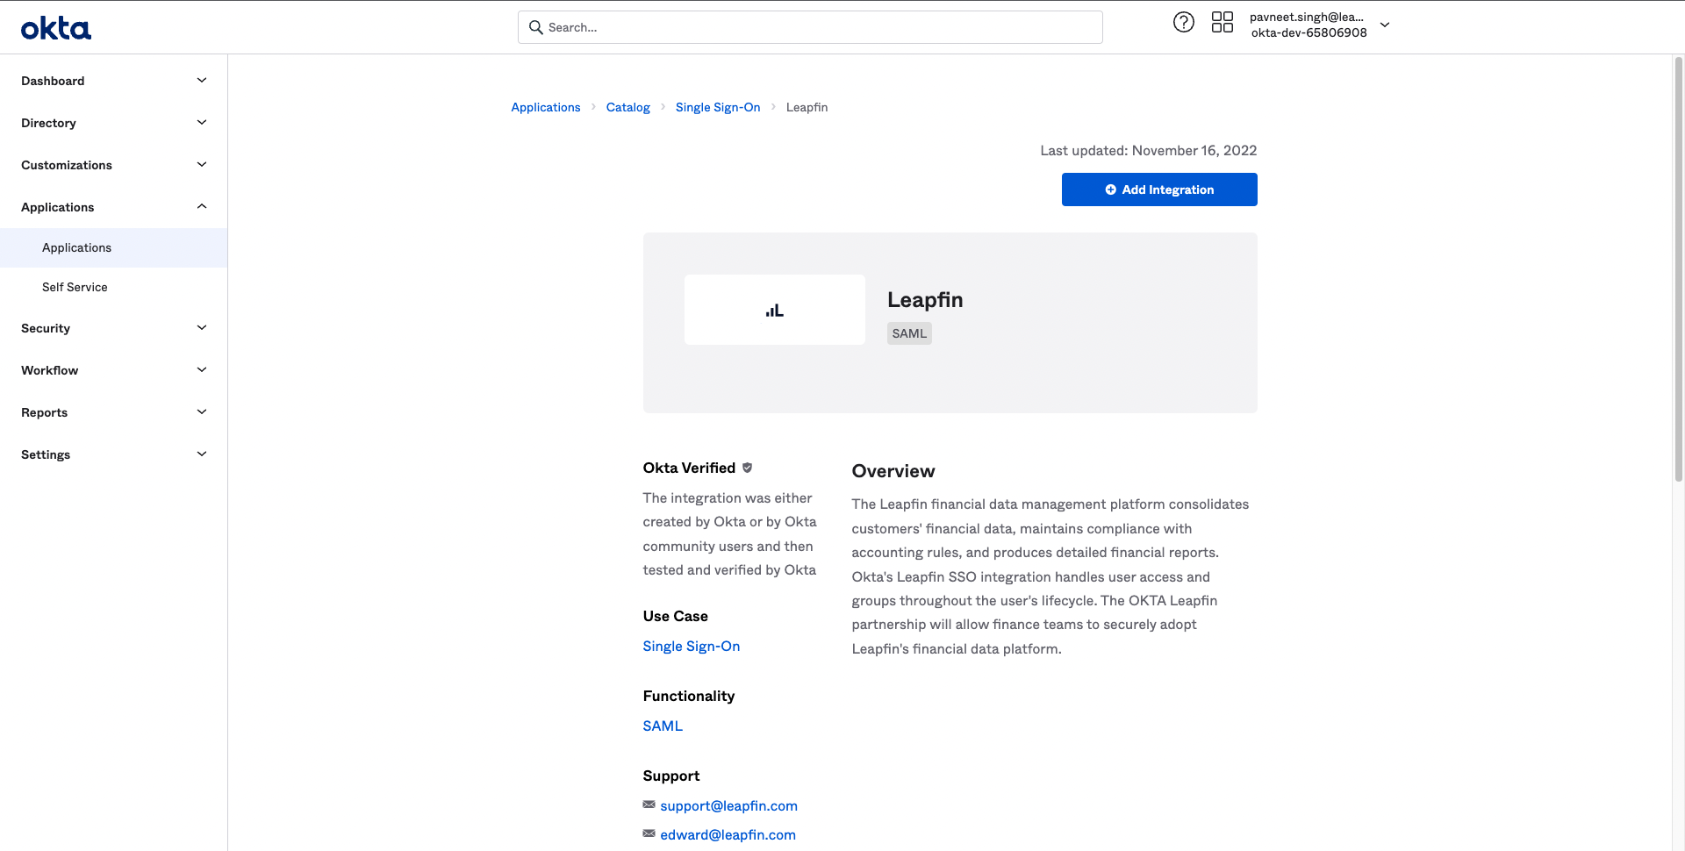Click the Leapfin logo thumbnail
Image resolution: width=1685 pixels, height=851 pixels.
point(775,310)
